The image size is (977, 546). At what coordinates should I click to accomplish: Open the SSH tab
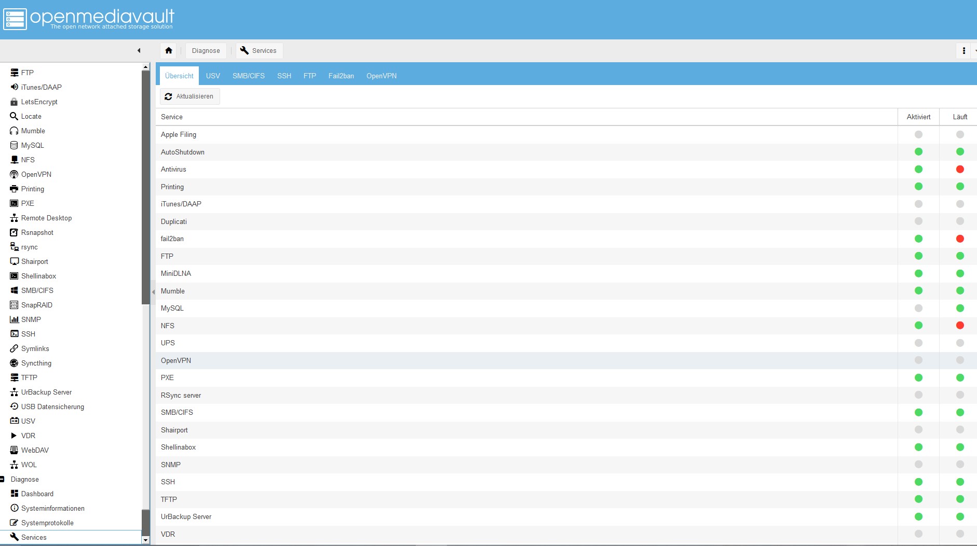click(x=284, y=76)
